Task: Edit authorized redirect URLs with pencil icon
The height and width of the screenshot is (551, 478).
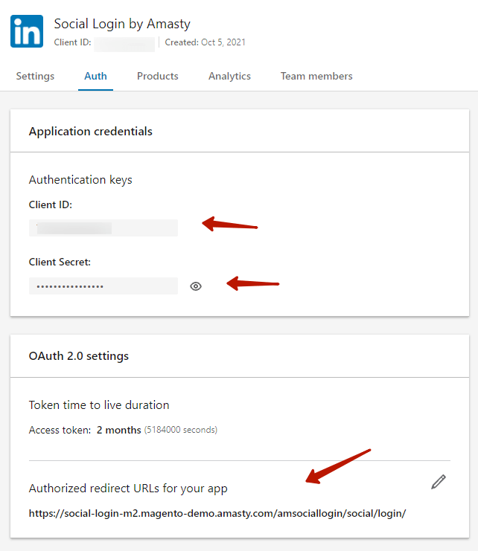Action: [439, 482]
